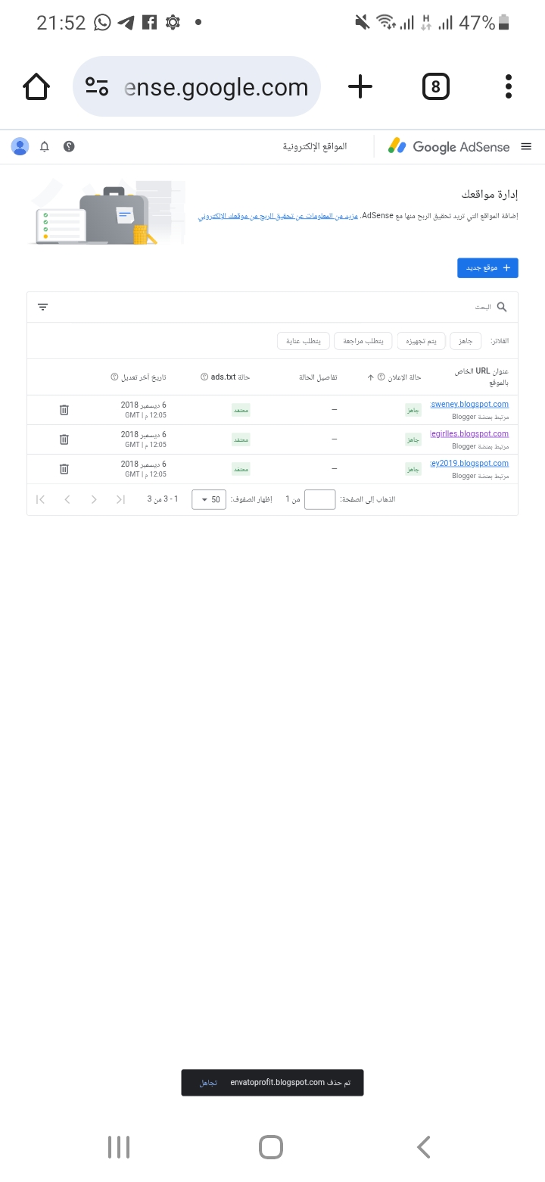
Task: Delete the sweney.blogspot.com site via trash icon
Action: pyautogui.click(x=64, y=410)
